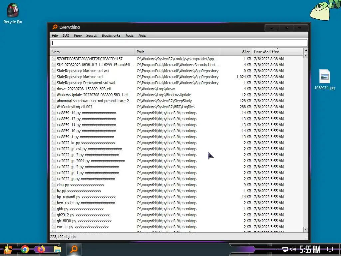
Task: Open File Explorer from the taskbar
Action: pyautogui.click(x=57, y=249)
